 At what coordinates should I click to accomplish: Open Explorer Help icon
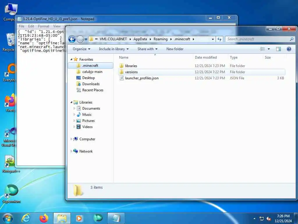coord(289,49)
